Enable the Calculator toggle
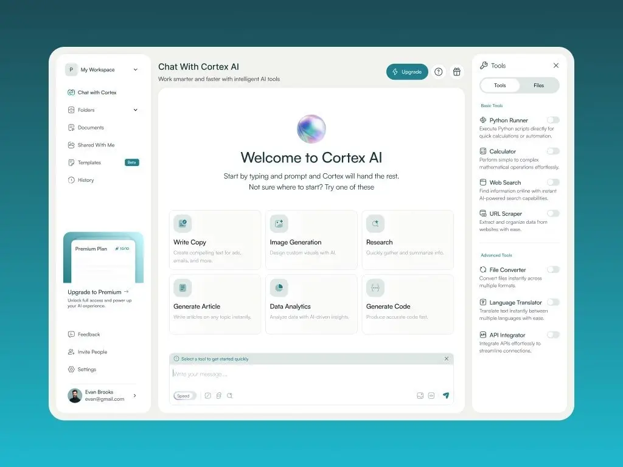Screen dimensions: 623x467 [x=553, y=151]
